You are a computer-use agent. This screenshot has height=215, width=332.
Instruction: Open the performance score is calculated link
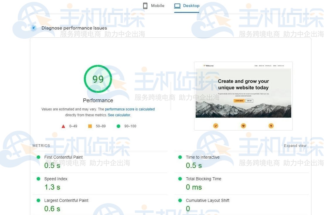[130, 109]
